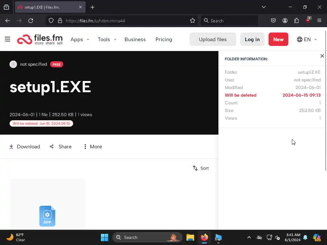This screenshot has height=245, width=327.
Task: Open the cloud sync tray icon
Action: pyautogui.click(x=259, y=237)
